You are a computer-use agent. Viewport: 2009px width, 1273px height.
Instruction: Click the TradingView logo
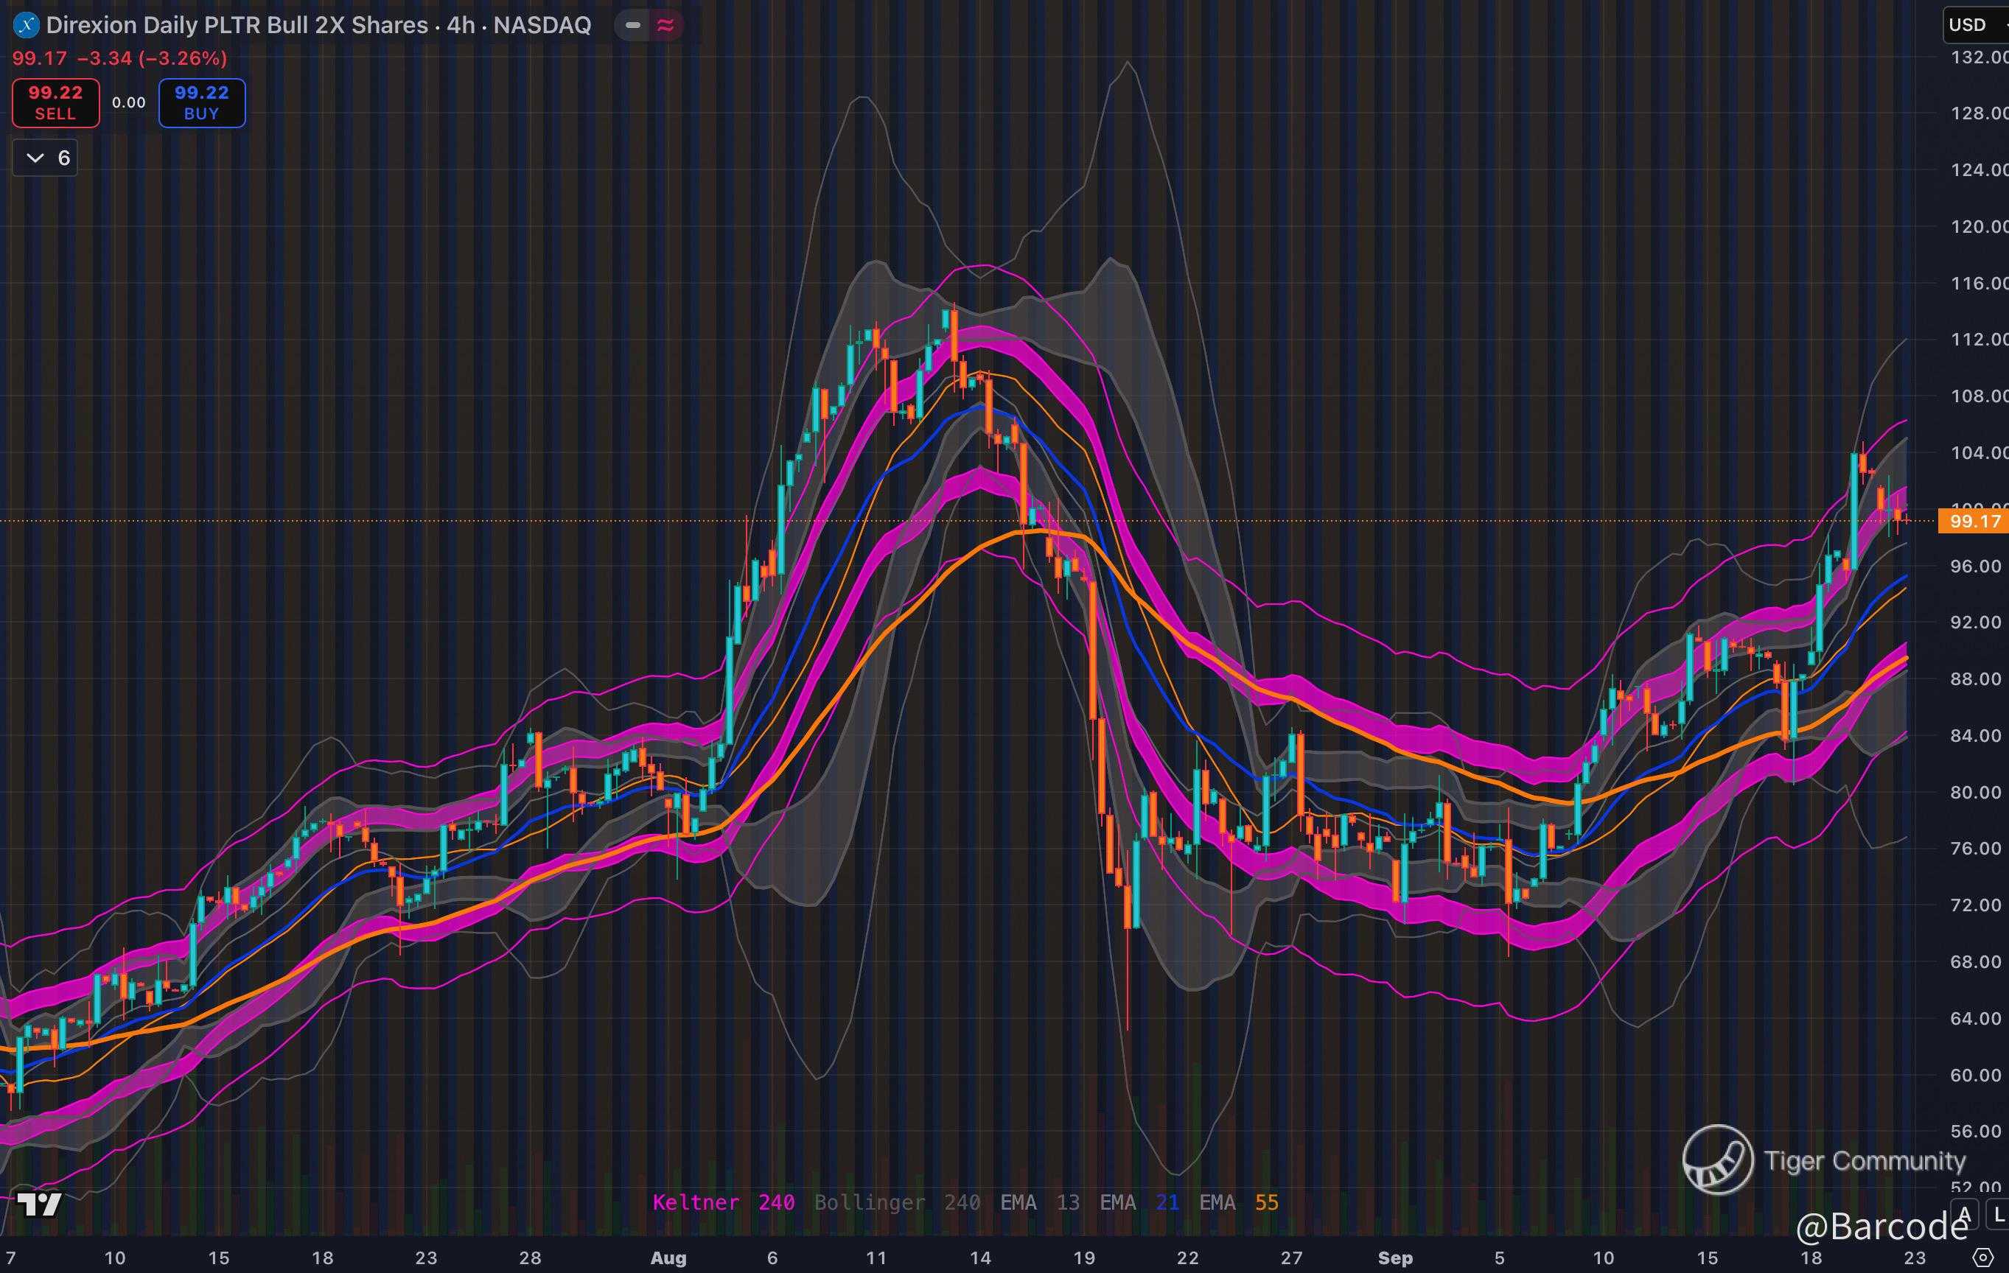(x=38, y=1204)
